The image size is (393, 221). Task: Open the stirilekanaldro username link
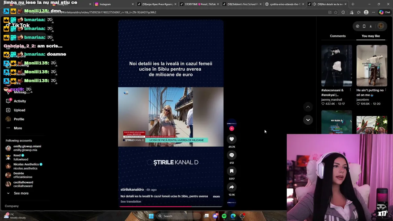point(132,190)
